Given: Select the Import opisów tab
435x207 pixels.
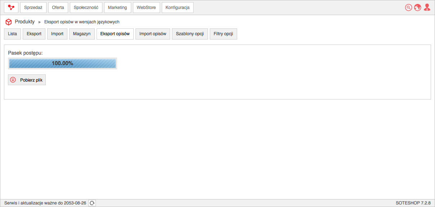Looking at the screenshot, I should click(x=153, y=34).
